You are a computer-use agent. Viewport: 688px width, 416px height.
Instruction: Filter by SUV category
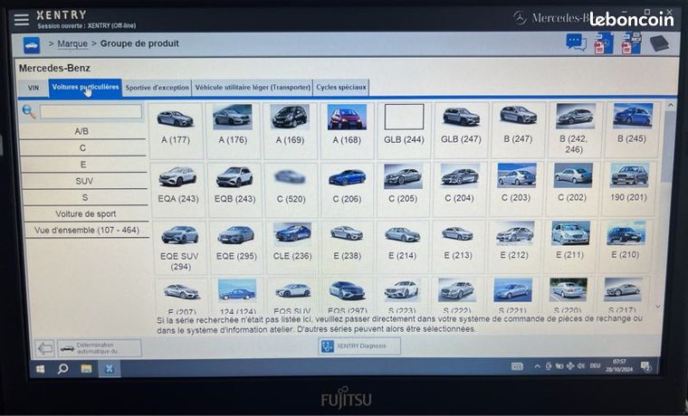84,181
